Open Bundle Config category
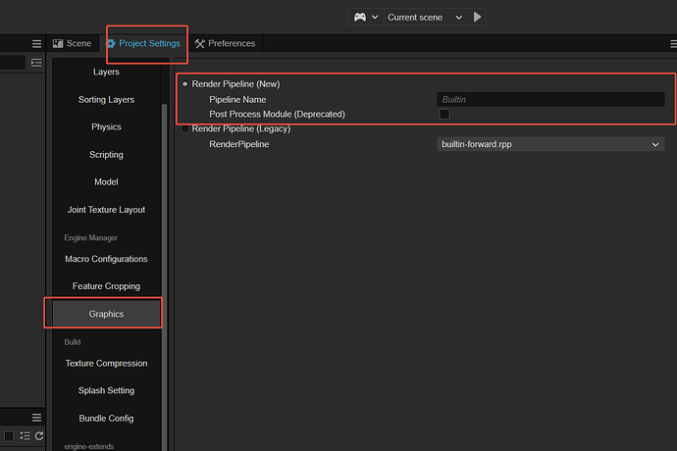The height and width of the screenshot is (451, 677). coord(106,419)
